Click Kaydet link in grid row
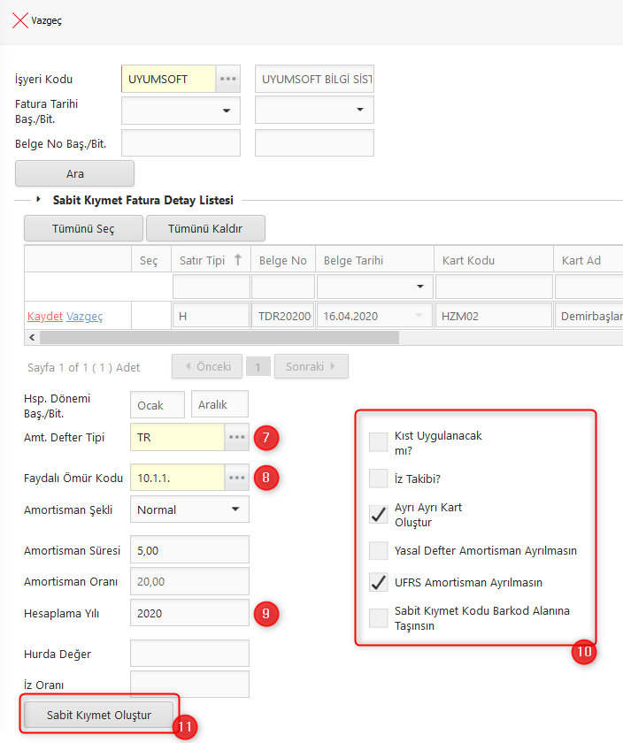 (x=45, y=316)
